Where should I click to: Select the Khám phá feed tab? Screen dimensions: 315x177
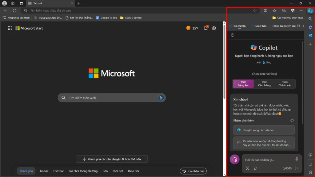pos(26,171)
